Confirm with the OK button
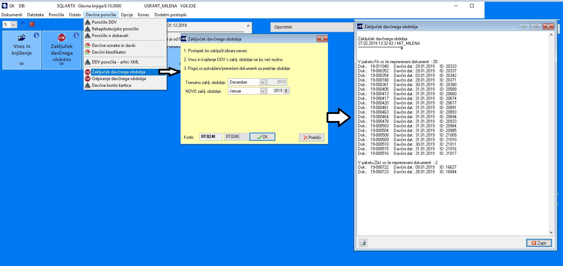 point(262,137)
